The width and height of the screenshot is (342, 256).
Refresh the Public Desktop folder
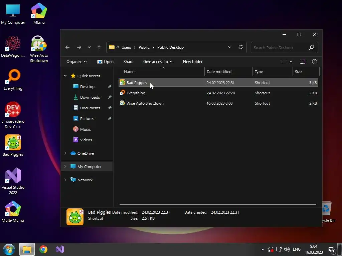coord(241,47)
